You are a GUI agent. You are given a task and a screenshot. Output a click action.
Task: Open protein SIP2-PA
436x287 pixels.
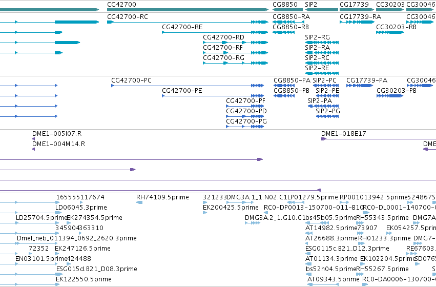tap(323, 106)
